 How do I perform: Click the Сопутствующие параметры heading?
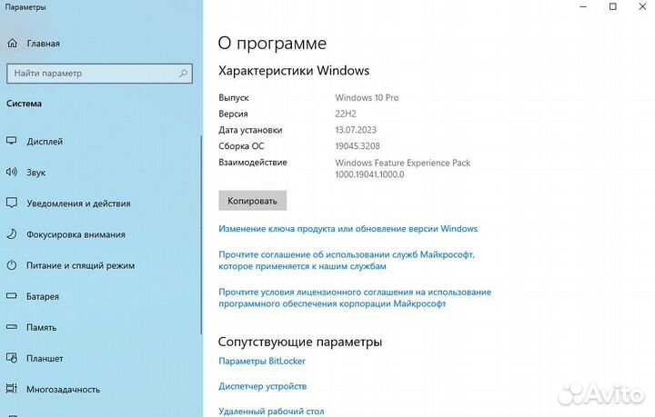click(x=300, y=342)
